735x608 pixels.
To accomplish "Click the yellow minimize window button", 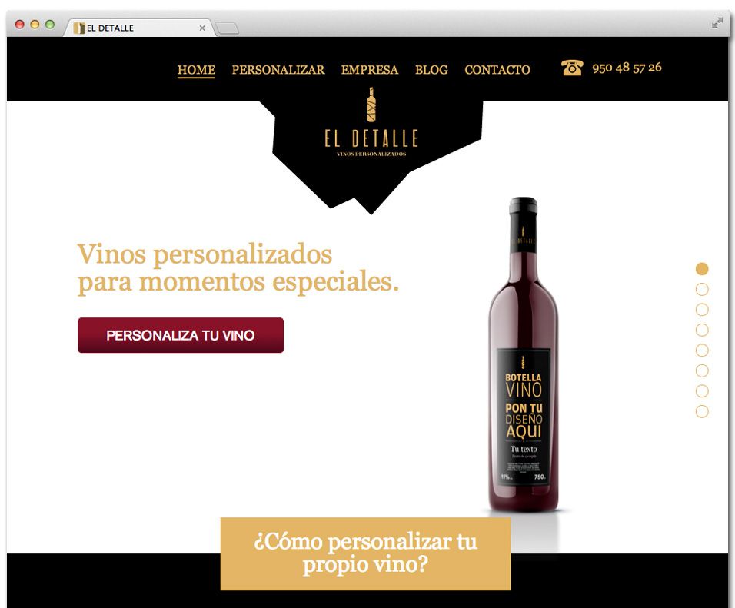I will (x=35, y=25).
